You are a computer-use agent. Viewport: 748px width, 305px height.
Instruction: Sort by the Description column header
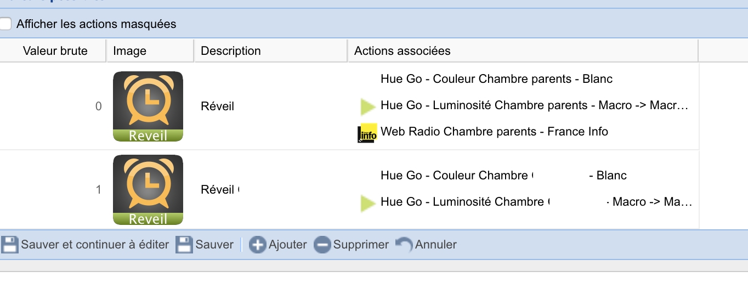point(271,51)
